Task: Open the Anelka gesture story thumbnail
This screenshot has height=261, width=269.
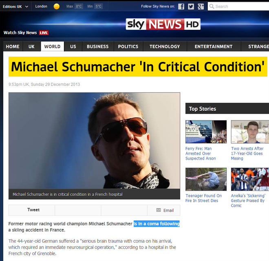Action: pyautogui.click(x=250, y=179)
